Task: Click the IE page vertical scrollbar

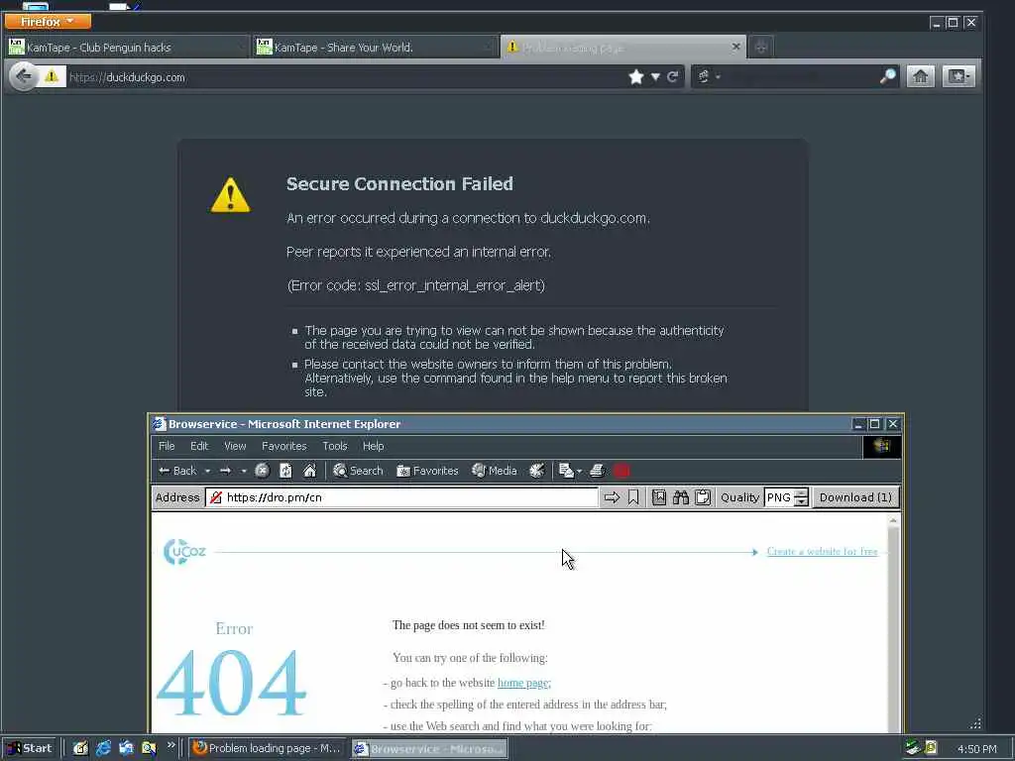Action: [893, 624]
